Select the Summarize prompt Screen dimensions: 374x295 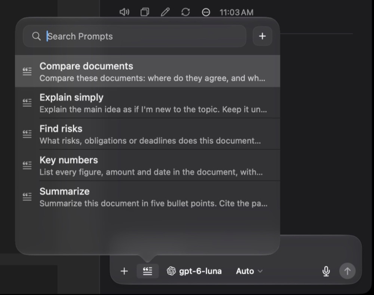pos(147,197)
